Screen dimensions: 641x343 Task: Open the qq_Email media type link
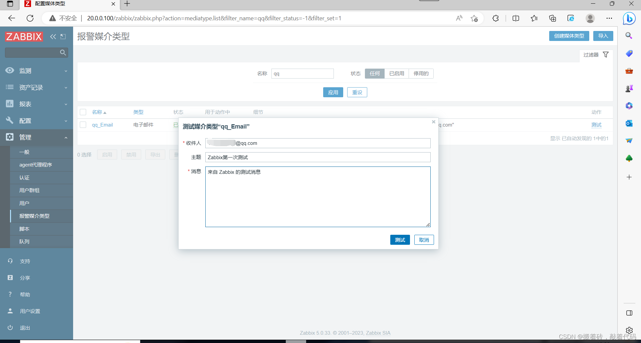(x=102, y=125)
